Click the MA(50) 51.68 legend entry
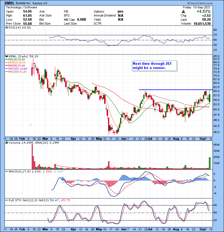The width and height of the screenshot is (224, 232). [15, 65]
